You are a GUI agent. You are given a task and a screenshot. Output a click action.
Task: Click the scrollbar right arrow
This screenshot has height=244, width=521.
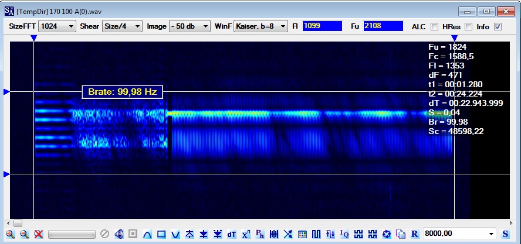tap(512, 223)
